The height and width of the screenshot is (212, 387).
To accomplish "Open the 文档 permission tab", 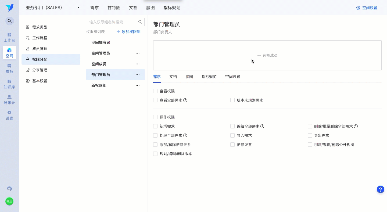I will pyautogui.click(x=173, y=77).
